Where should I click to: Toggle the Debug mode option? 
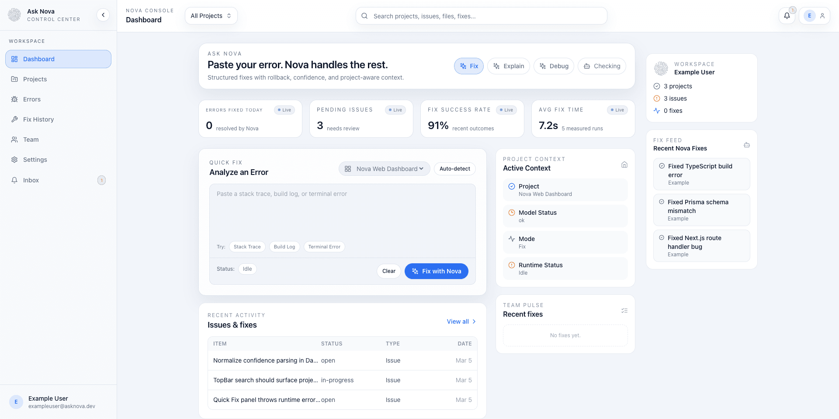click(554, 66)
